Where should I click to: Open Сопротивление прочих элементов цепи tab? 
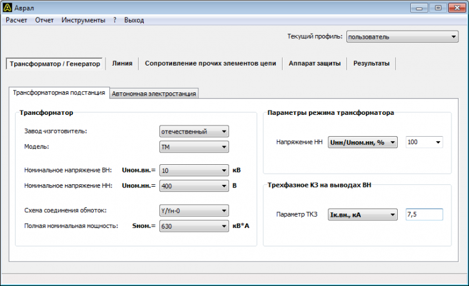[x=210, y=64]
